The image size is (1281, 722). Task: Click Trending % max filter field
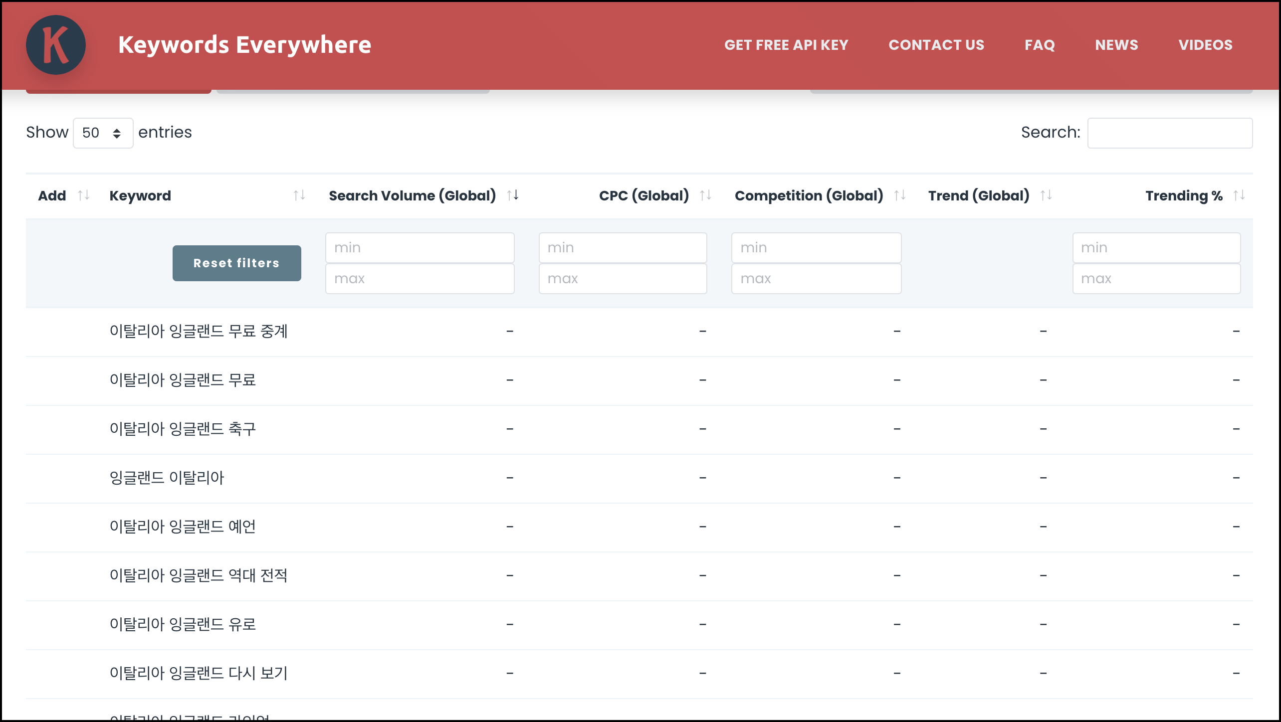(1156, 279)
